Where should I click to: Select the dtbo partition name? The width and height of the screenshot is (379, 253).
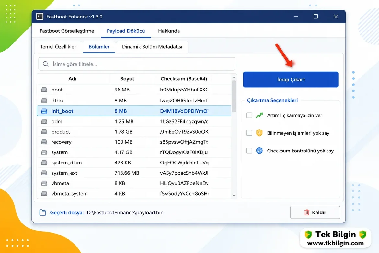point(57,101)
